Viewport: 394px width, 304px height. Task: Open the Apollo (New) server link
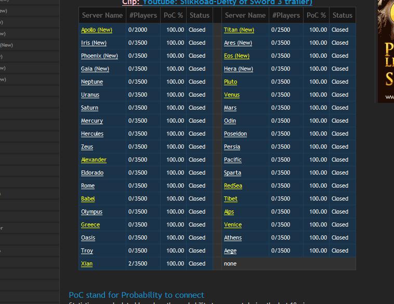coord(96,30)
